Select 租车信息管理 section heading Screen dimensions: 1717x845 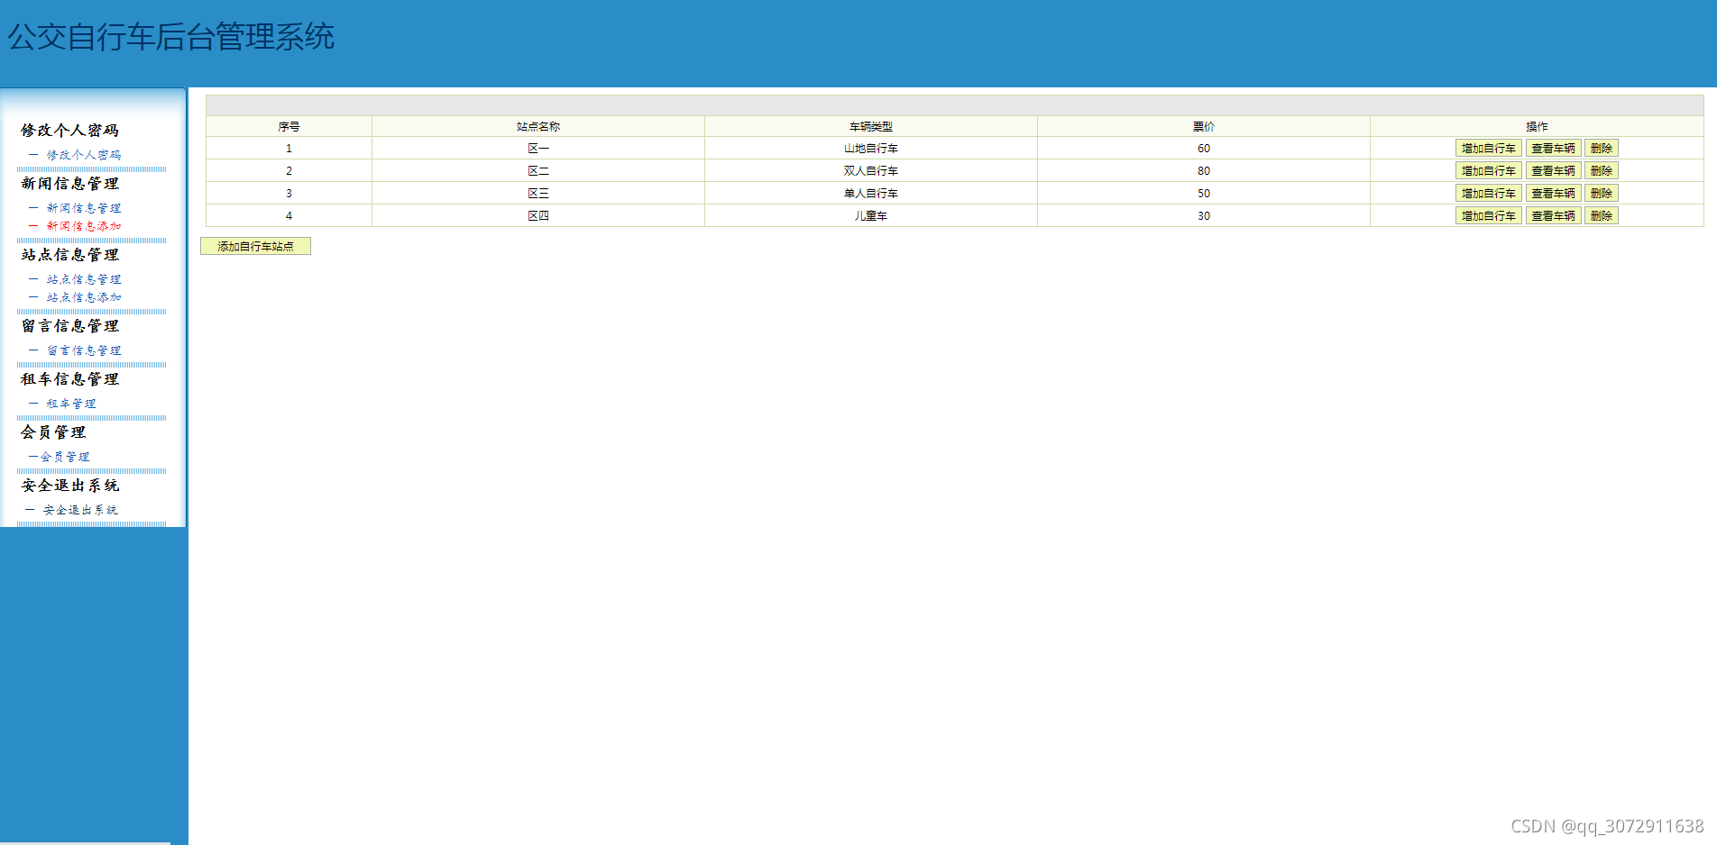tap(70, 379)
